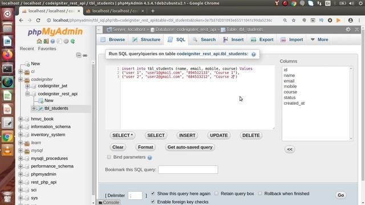365x205 pixels.
Task: Open Chrome zoom magnifier icon
Action: pos(285,20)
